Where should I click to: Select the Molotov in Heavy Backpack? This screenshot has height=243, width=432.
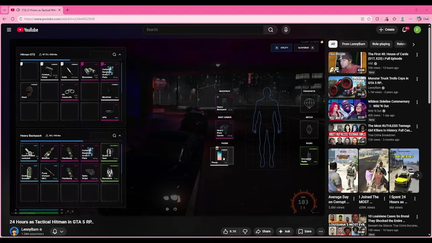50,152
